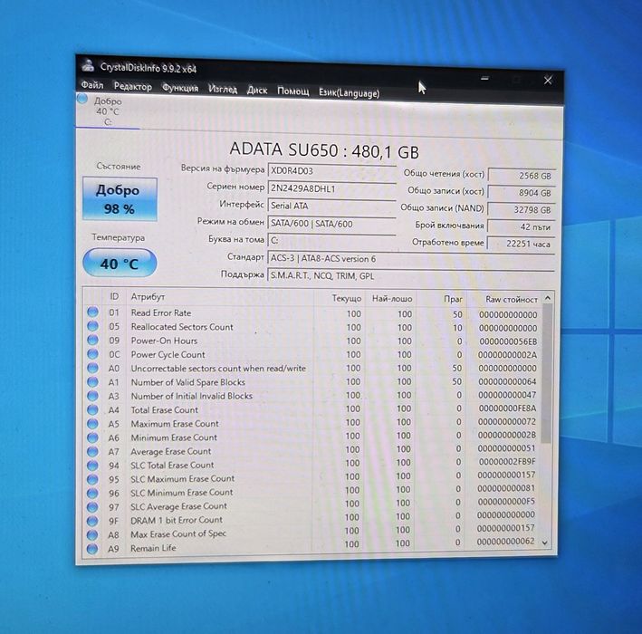Click the status icon for Total Erase Count

click(93, 409)
